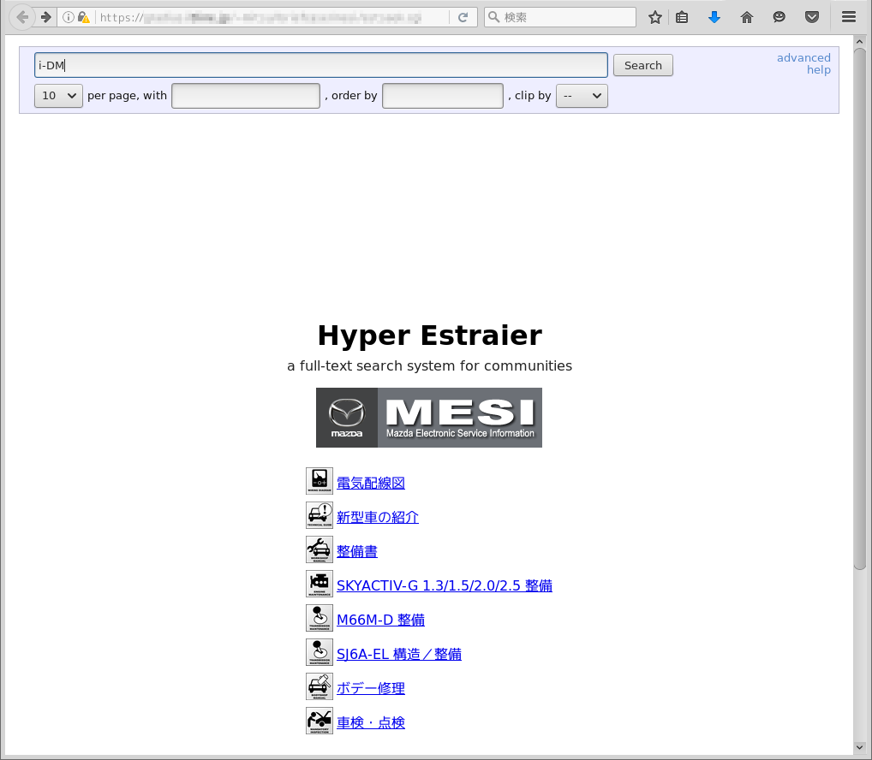Click the new vehicle icon beside 新型車の紹介
The image size is (872, 760).
319,515
